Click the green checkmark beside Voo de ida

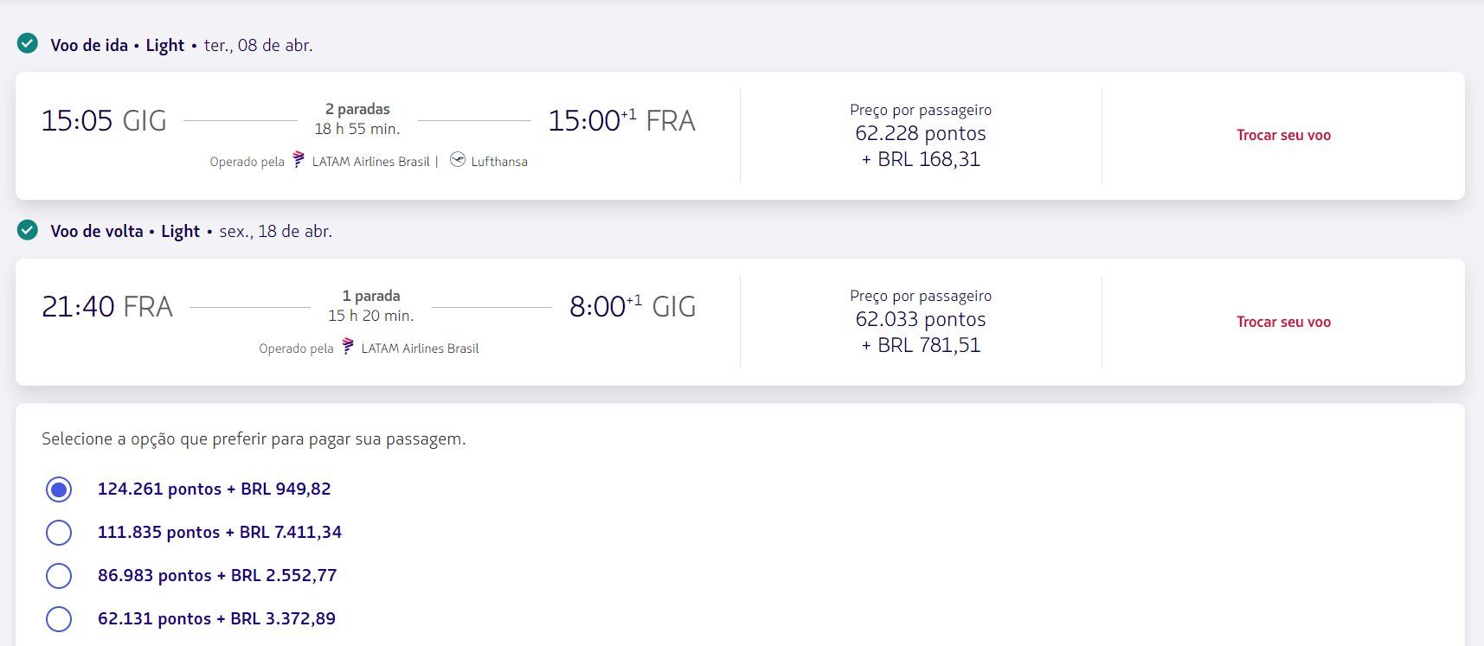28,44
